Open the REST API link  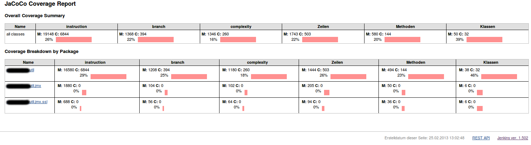point(481,138)
